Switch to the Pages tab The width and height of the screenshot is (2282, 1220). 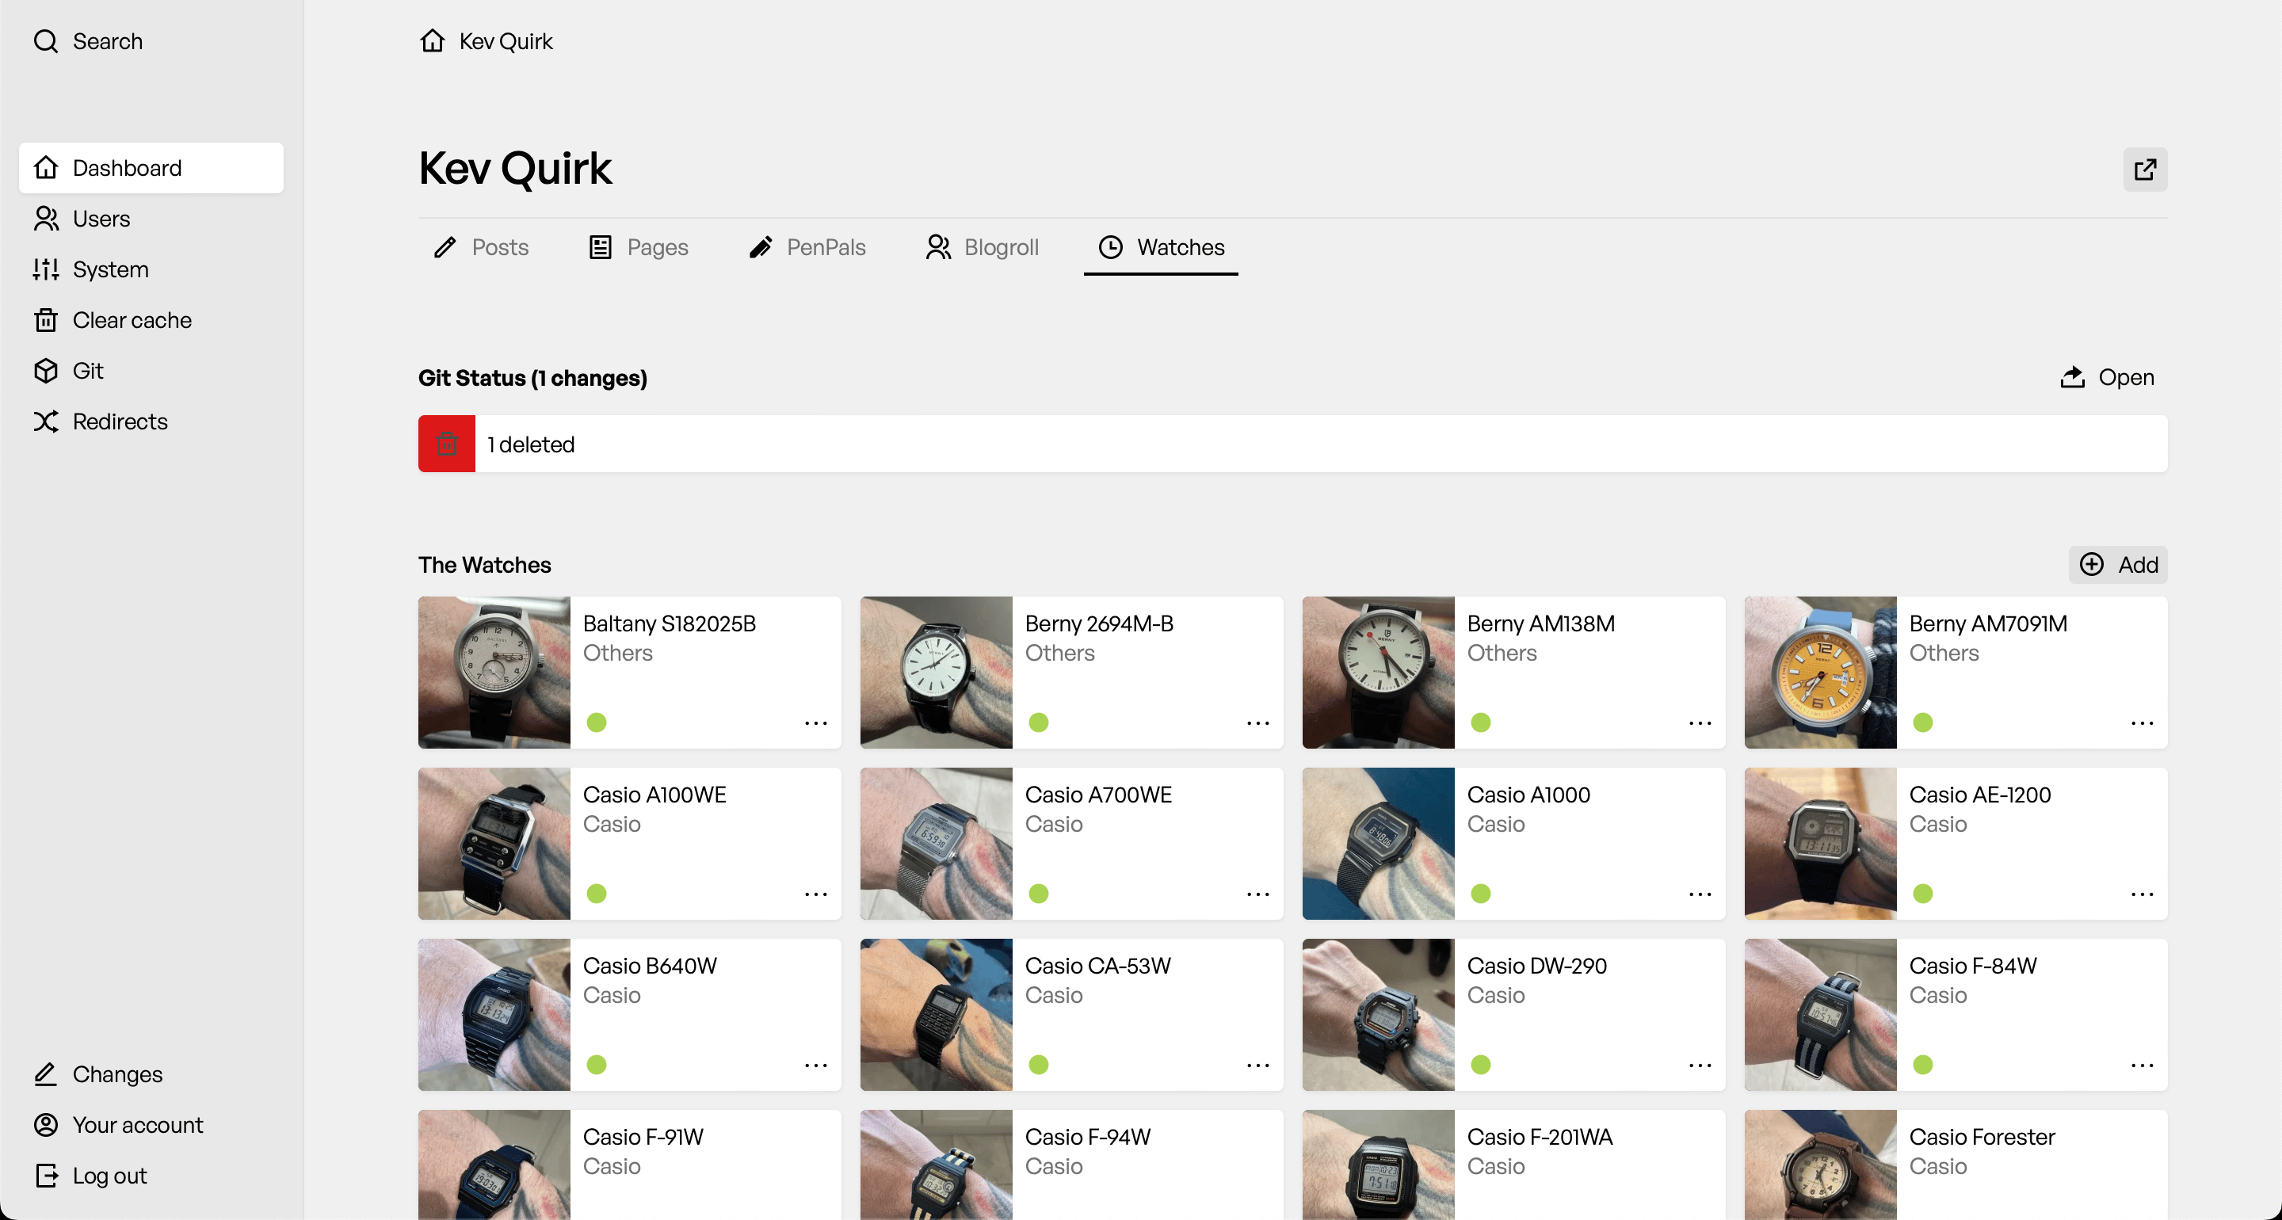638,247
